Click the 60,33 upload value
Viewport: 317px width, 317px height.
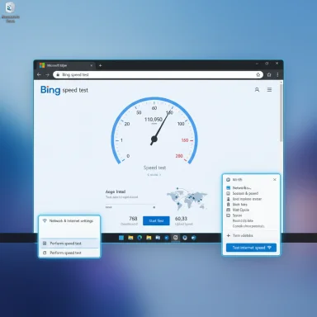pos(181,219)
